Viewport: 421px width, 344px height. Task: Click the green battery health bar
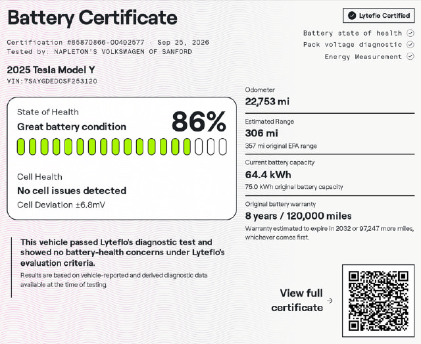point(122,147)
